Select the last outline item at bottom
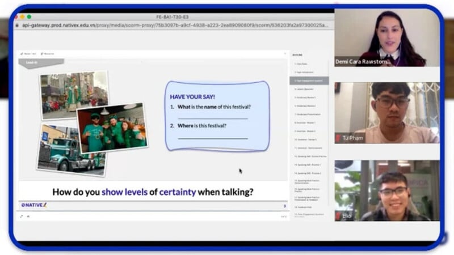The height and width of the screenshot is (255, 454). (x=309, y=215)
